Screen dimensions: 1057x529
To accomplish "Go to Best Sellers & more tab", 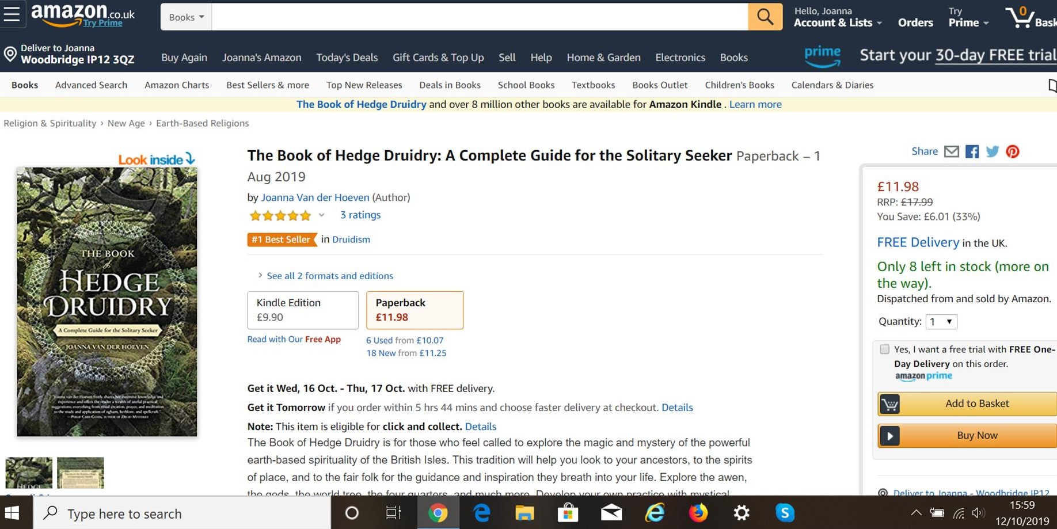I will pyautogui.click(x=267, y=85).
